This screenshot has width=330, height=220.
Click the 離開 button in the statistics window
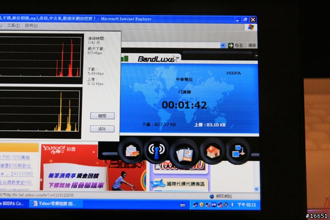tap(103, 116)
